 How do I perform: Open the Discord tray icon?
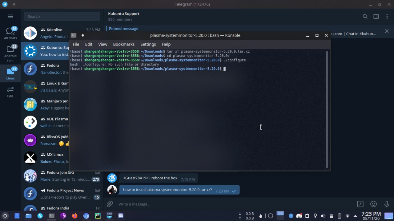pos(299,216)
